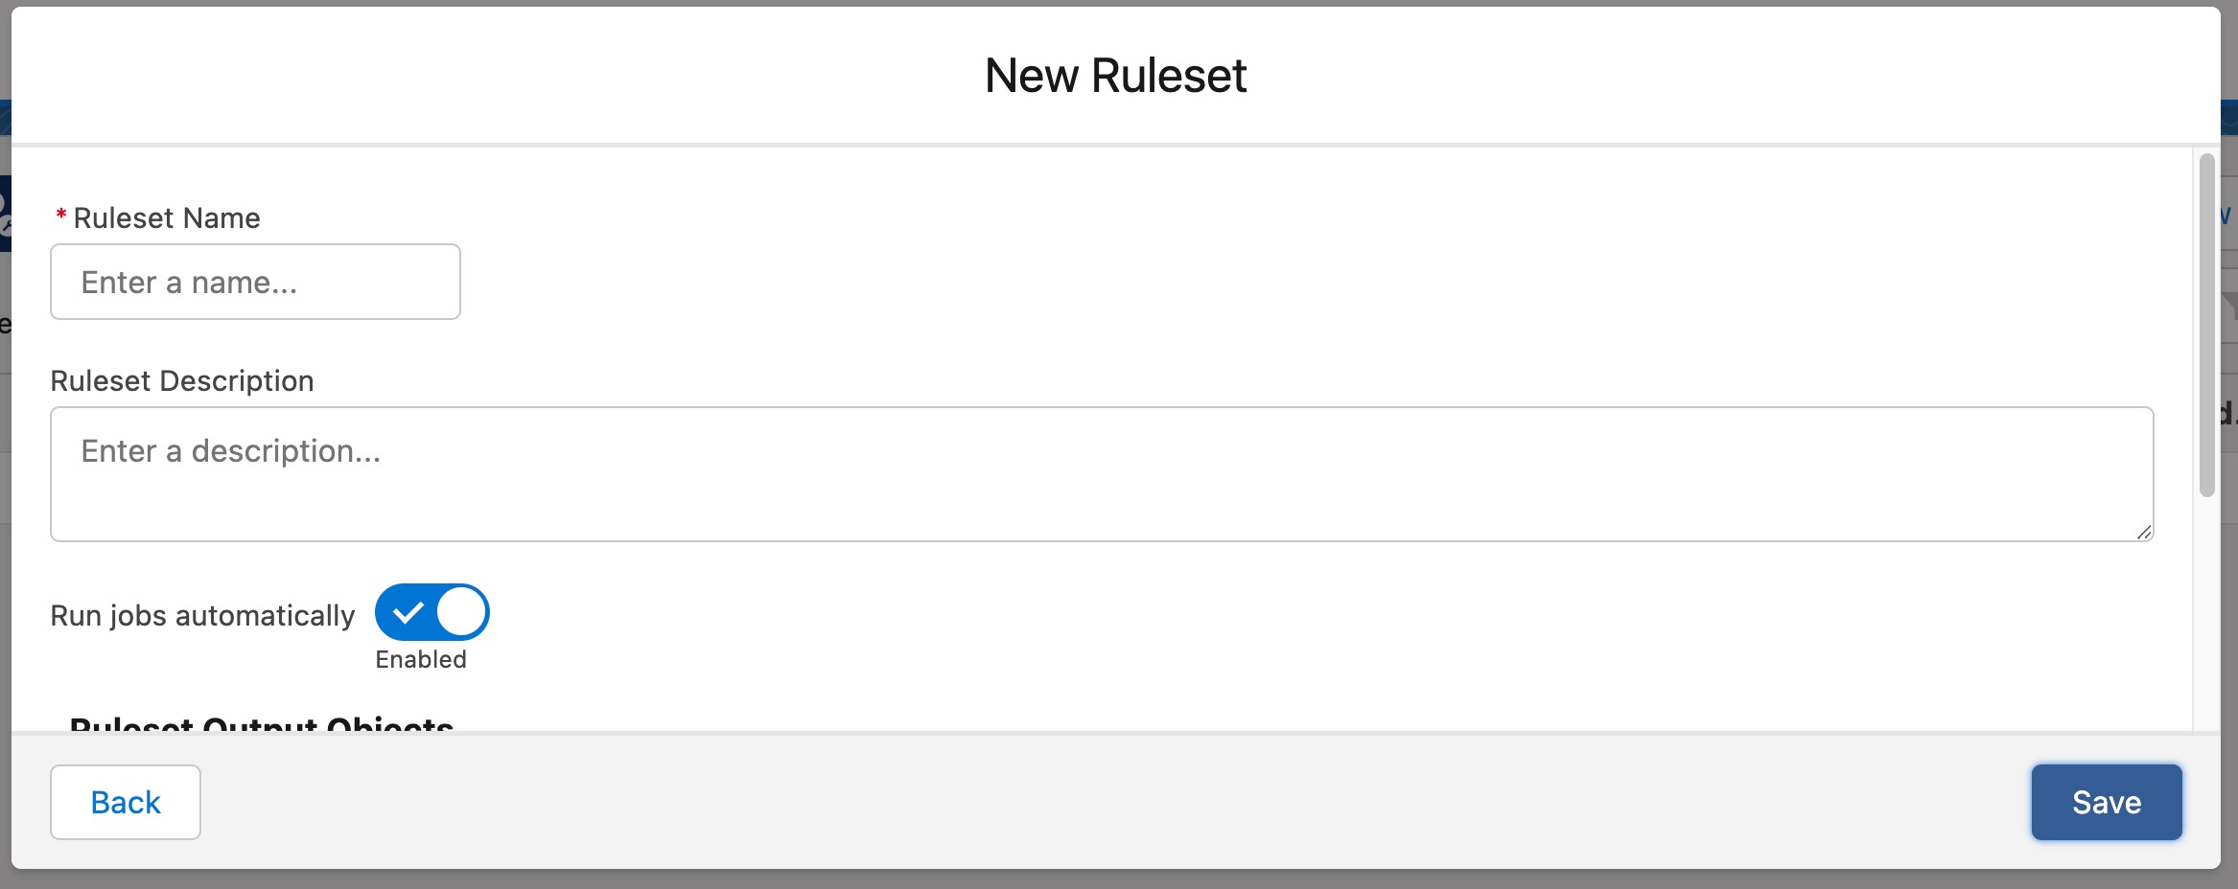Image resolution: width=2238 pixels, height=889 pixels.
Task: Click the Enter a description placeholder text
Action: click(x=231, y=451)
